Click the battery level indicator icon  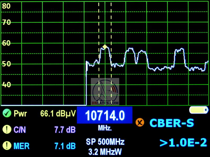coord(199,110)
